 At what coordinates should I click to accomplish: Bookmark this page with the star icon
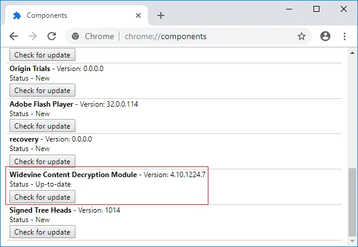[302, 36]
